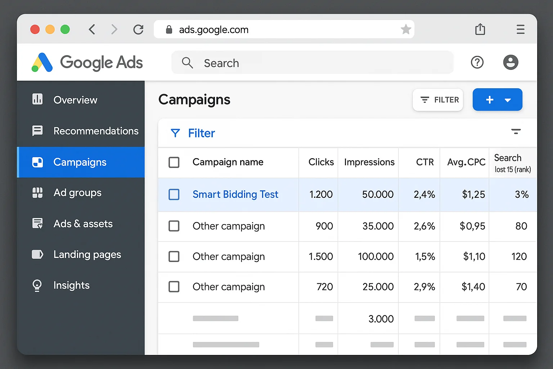This screenshot has height=369, width=553.
Task: Click the FILTER button above the table
Action: (438, 99)
